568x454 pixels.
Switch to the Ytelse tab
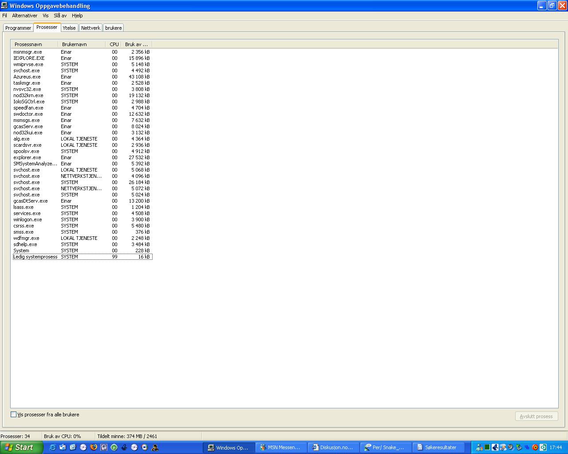coord(69,28)
